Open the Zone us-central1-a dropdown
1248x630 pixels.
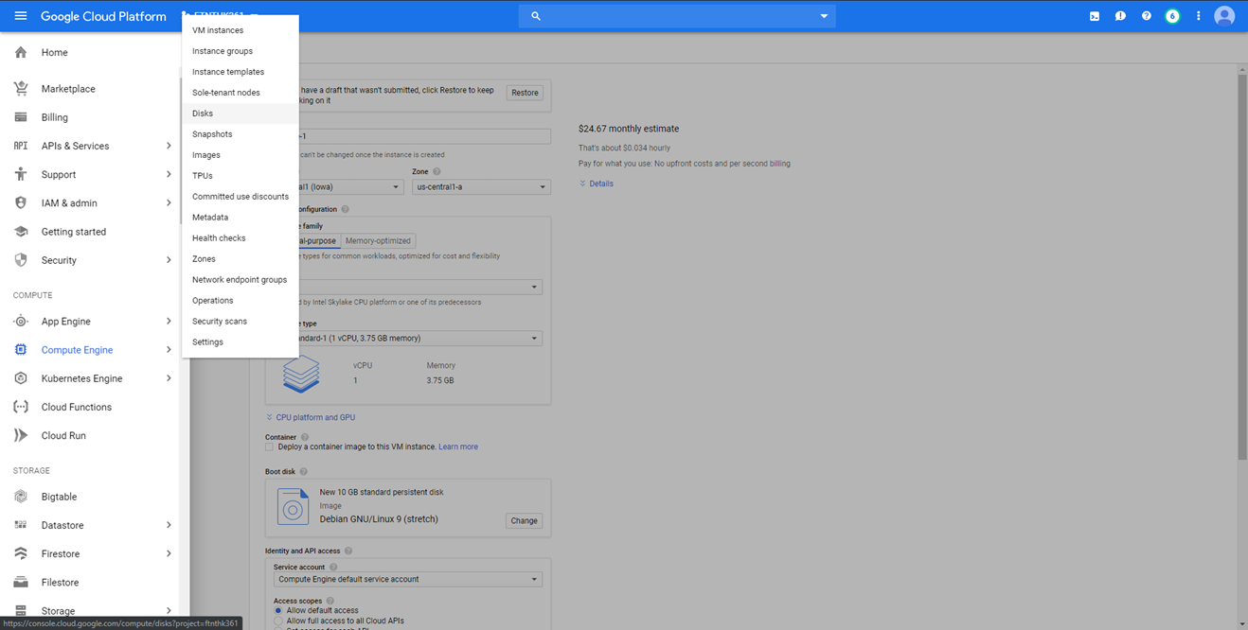coord(481,187)
